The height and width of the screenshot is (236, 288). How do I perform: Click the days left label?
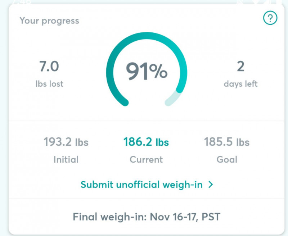click(x=240, y=84)
